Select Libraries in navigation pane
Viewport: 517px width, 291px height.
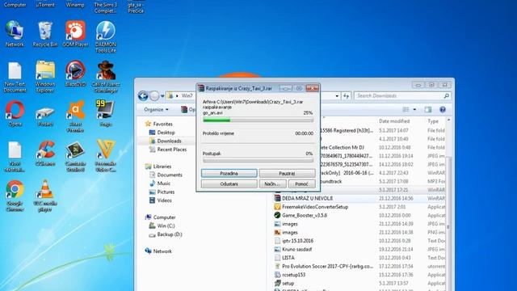tap(162, 167)
